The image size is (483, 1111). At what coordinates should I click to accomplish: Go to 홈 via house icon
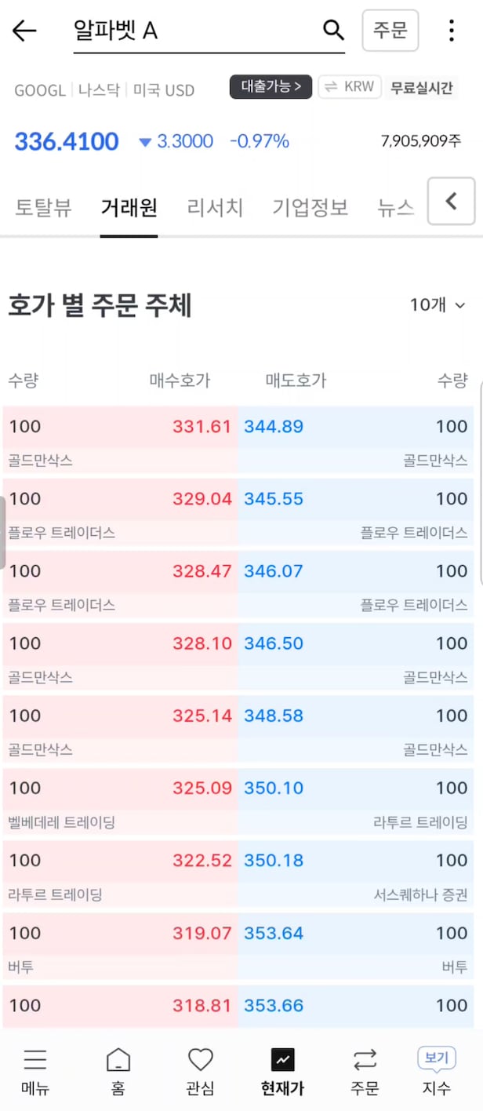click(118, 1061)
